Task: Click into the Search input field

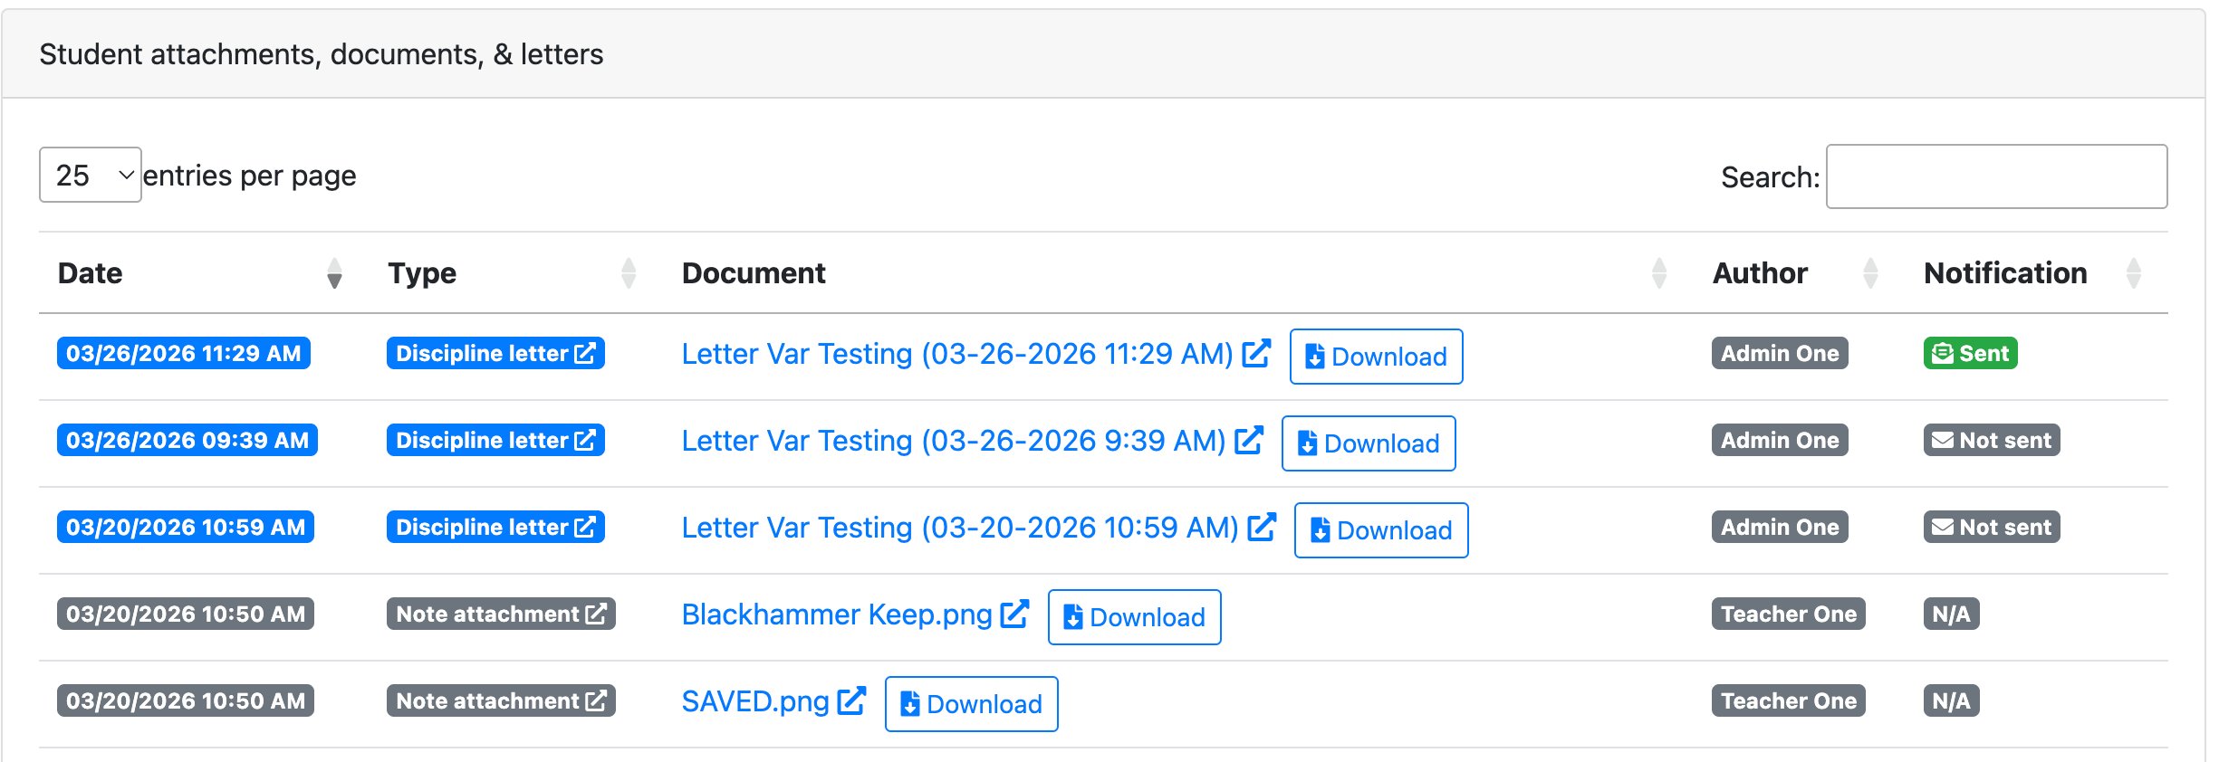Action: [1996, 176]
